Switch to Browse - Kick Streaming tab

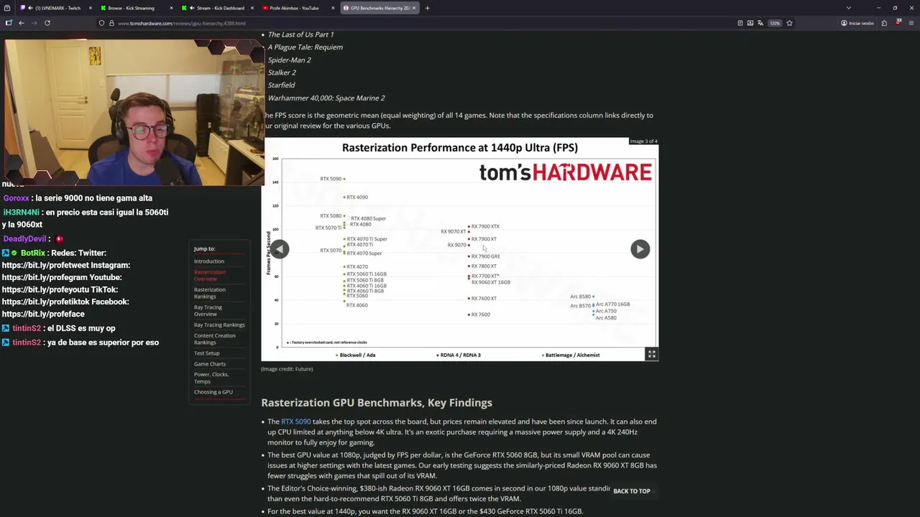click(137, 8)
